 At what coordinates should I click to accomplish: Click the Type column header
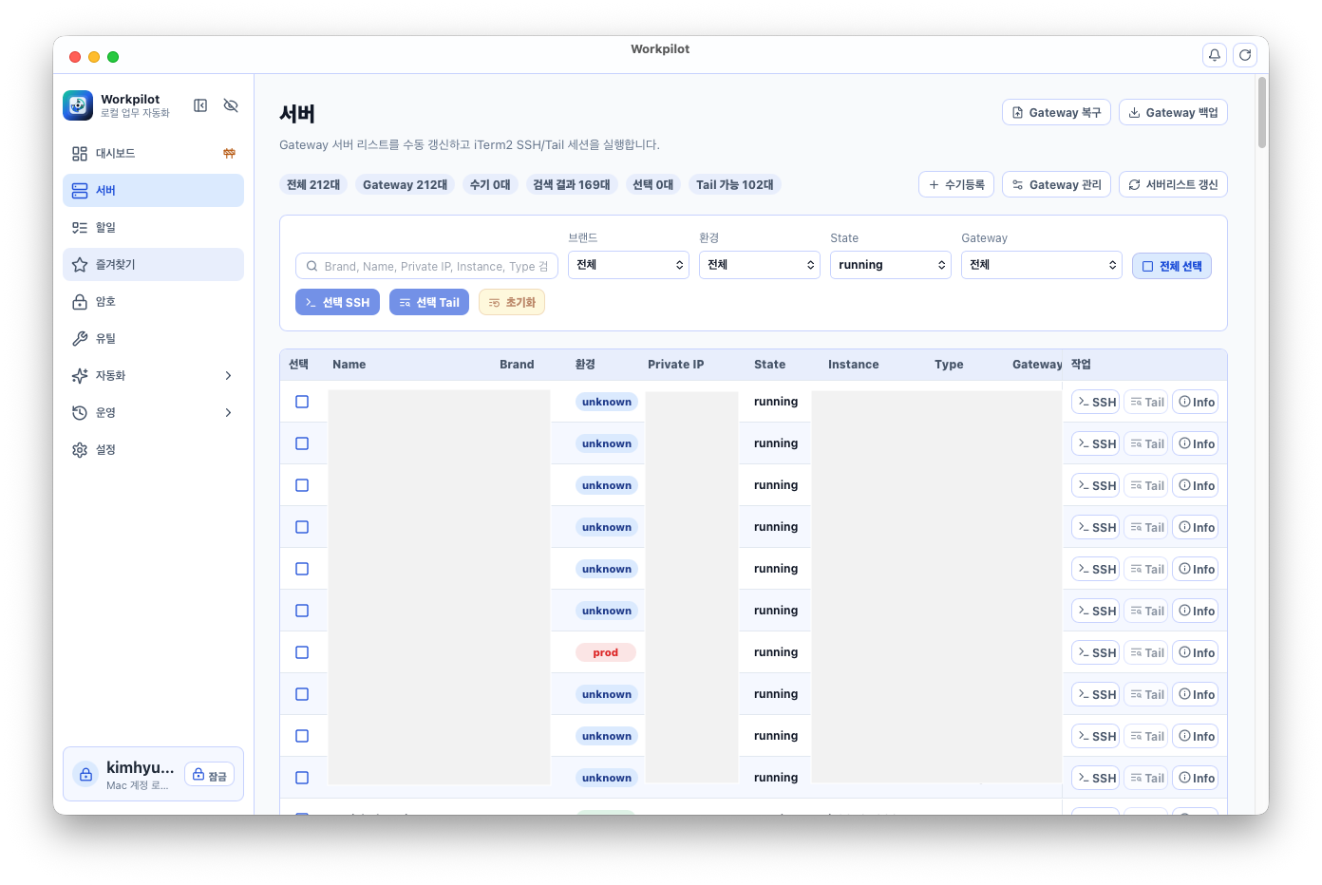pos(949,365)
